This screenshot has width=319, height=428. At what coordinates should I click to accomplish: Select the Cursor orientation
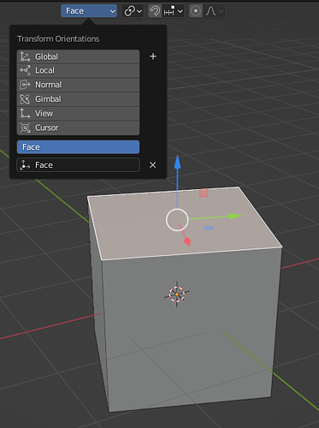click(x=78, y=128)
